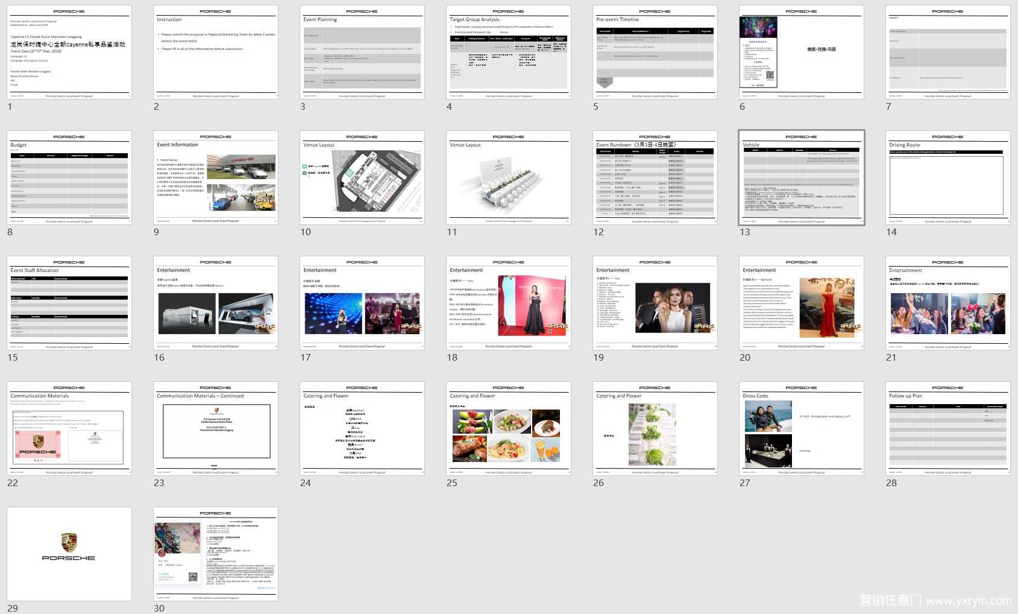Open slide 27 Dress Code
Image resolution: width=1018 pixels, height=614 pixels.
tap(802, 429)
